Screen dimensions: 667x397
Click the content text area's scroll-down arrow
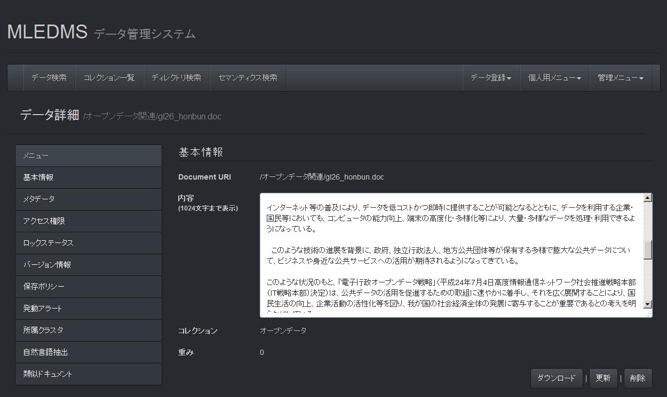(x=648, y=304)
